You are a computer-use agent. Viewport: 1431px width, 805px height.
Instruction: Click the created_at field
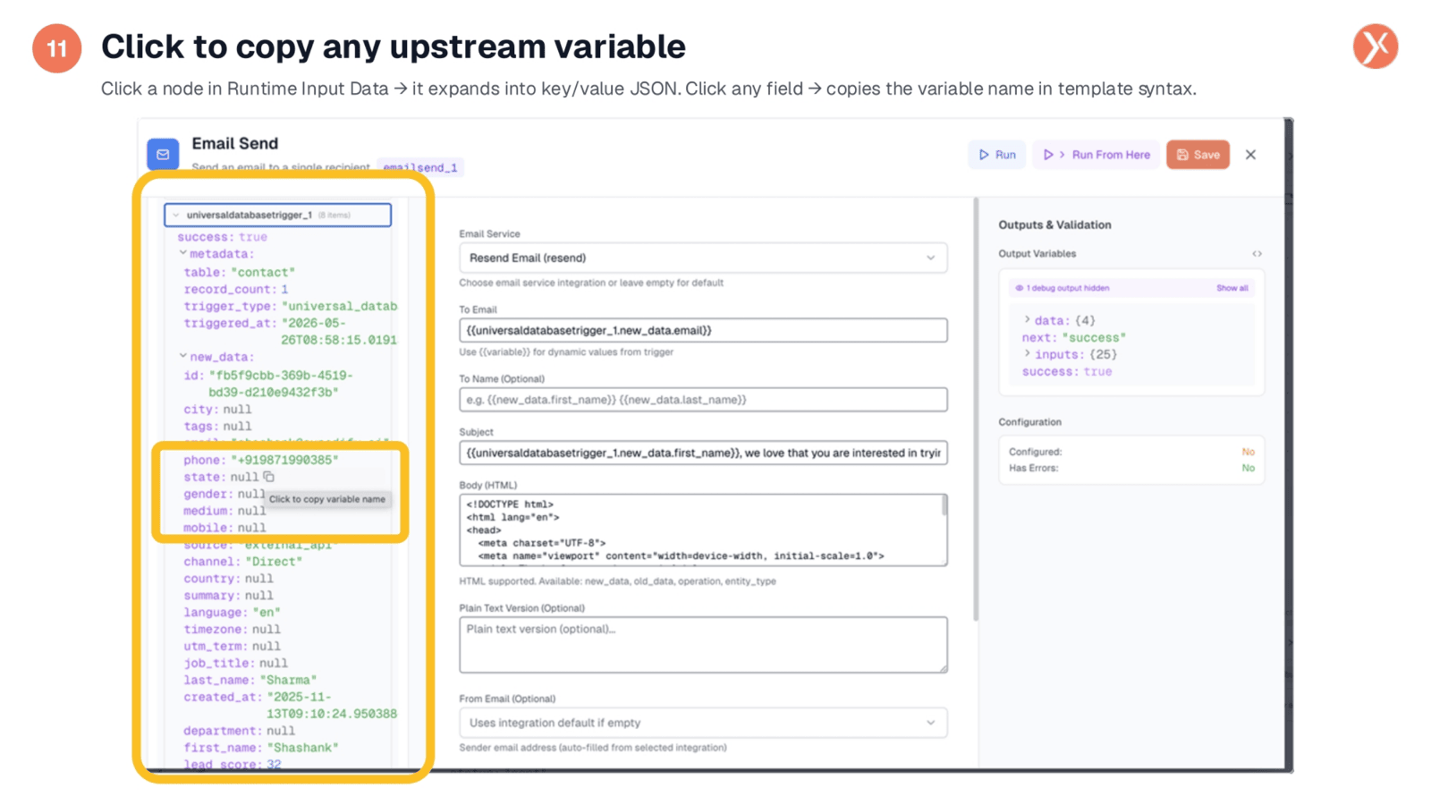pyautogui.click(x=291, y=705)
